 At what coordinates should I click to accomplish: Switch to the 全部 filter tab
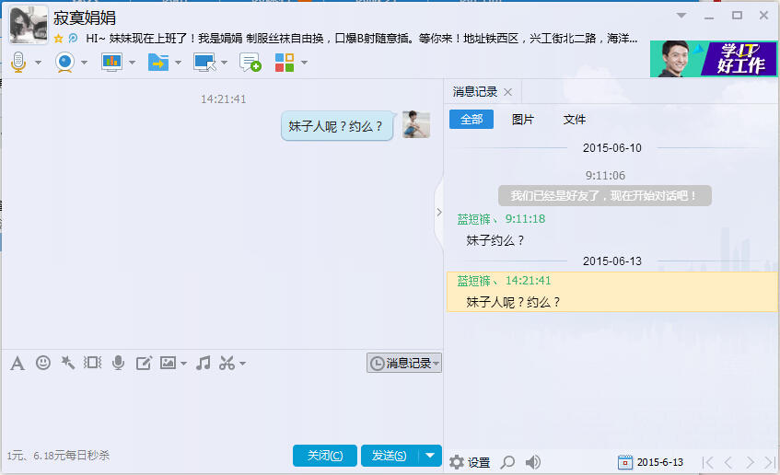[471, 120]
